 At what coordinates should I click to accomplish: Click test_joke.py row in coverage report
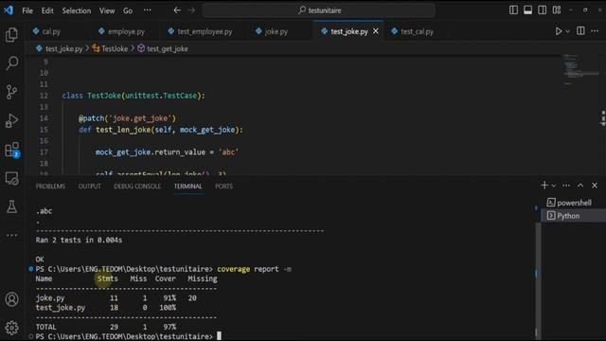coord(106,308)
